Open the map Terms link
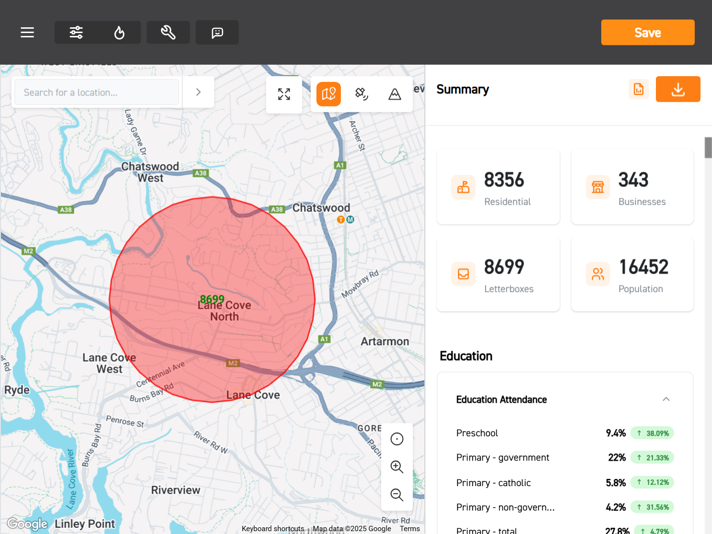This screenshot has width=712, height=534. click(x=409, y=528)
